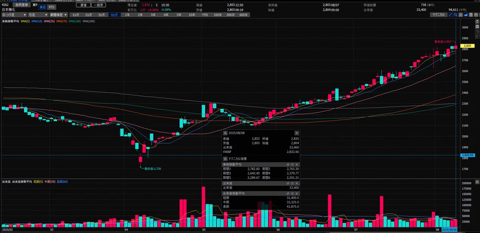Select the 5年 period

point(179,15)
